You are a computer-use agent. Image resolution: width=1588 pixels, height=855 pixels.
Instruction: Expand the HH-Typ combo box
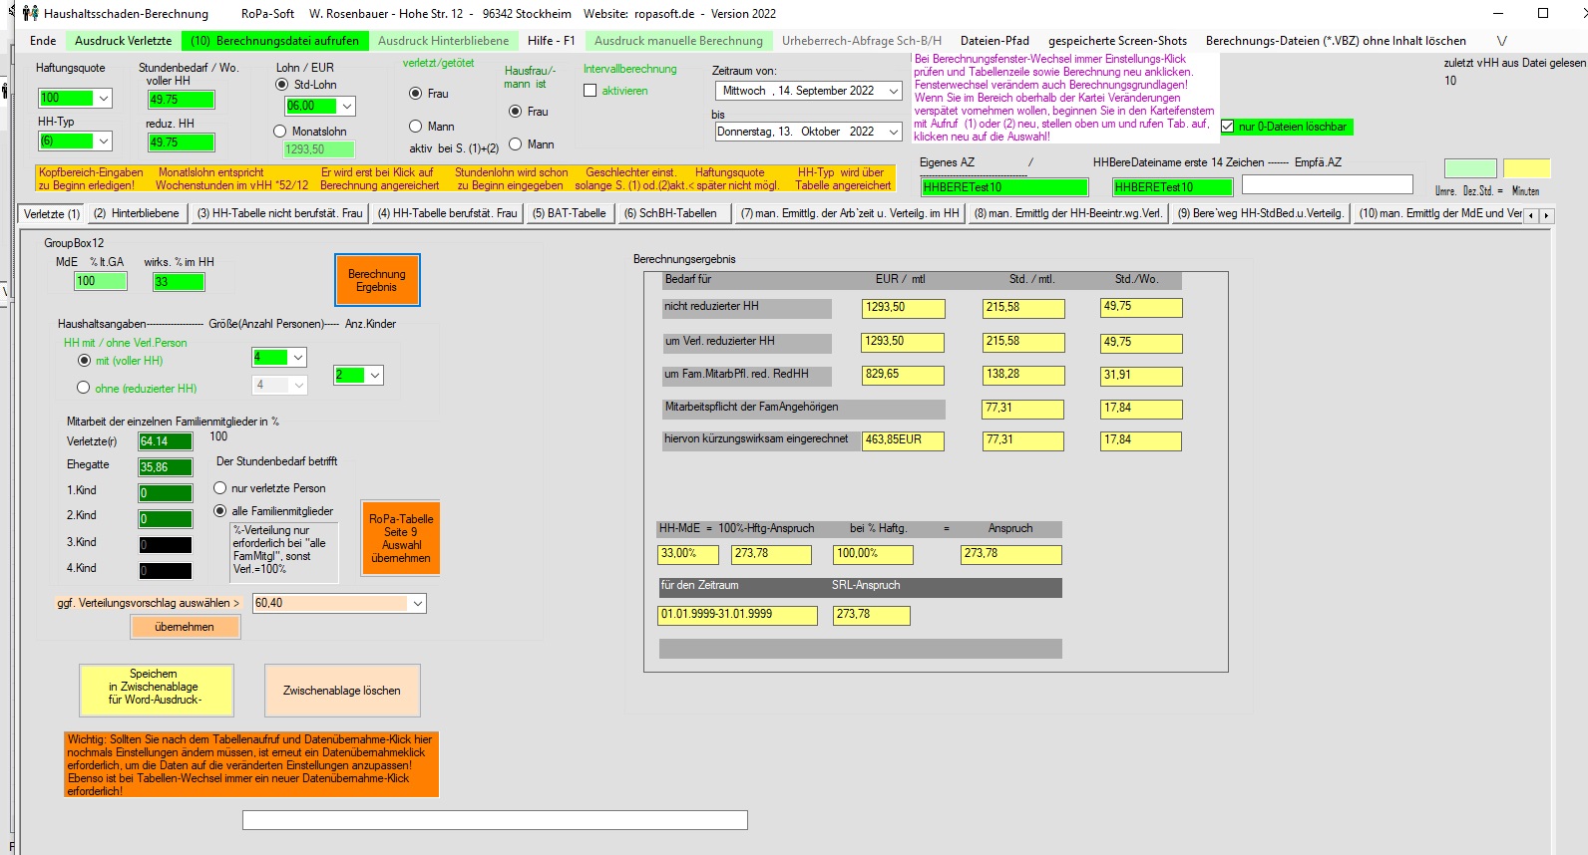pyautogui.click(x=104, y=142)
